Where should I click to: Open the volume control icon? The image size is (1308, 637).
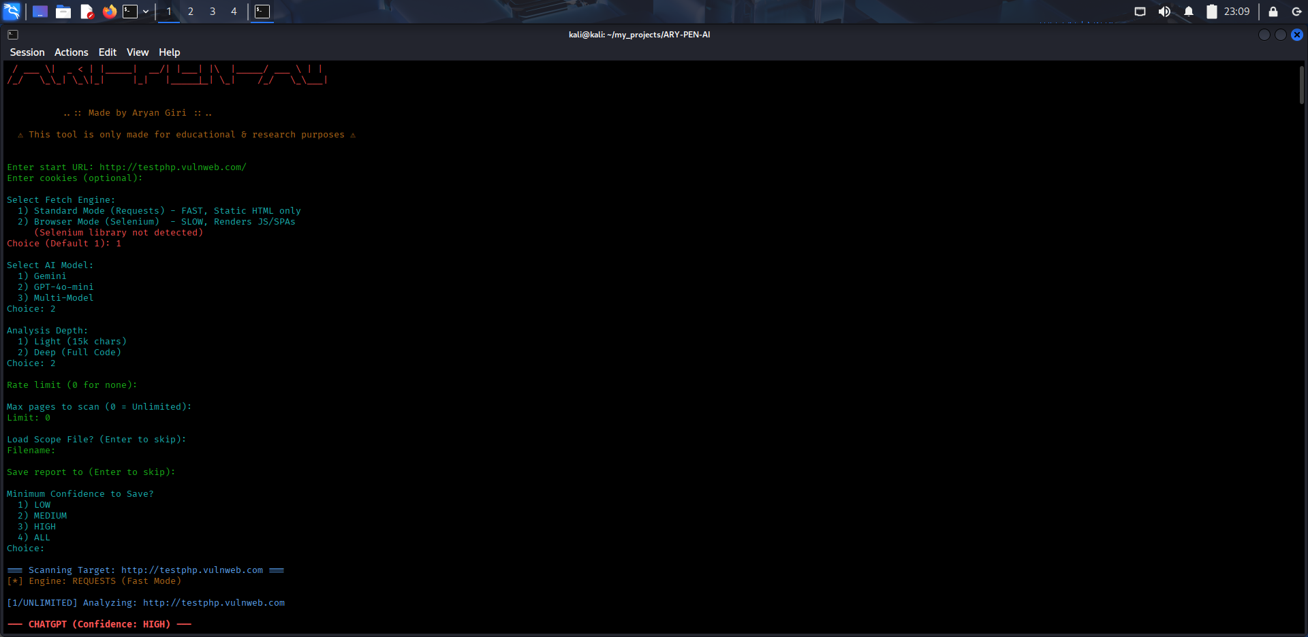click(x=1165, y=11)
